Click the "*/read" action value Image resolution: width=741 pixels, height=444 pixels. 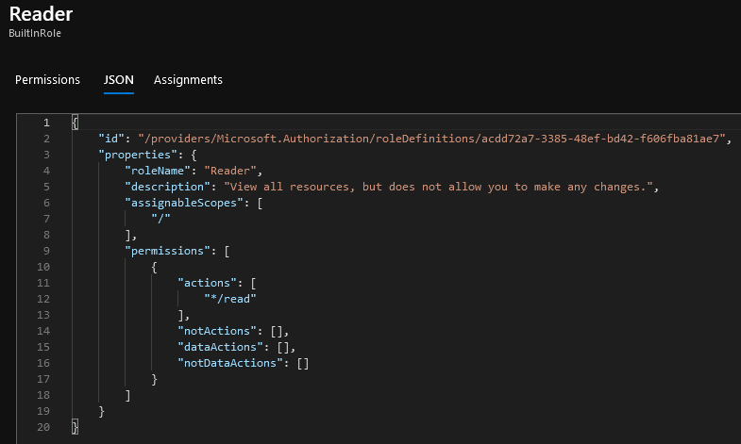point(230,299)
